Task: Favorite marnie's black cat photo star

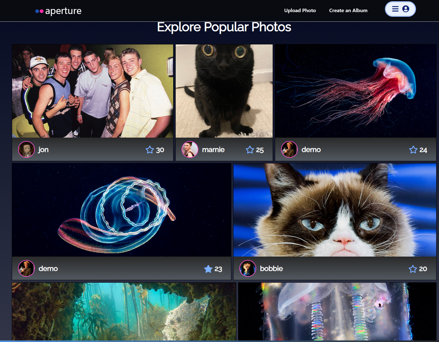Action: 250,150
